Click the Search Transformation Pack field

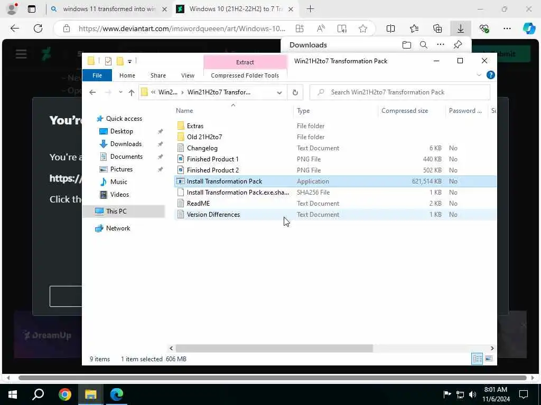[x=399, y=92]
